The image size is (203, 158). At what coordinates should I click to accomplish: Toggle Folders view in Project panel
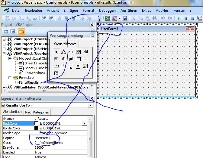pos(21,32)
